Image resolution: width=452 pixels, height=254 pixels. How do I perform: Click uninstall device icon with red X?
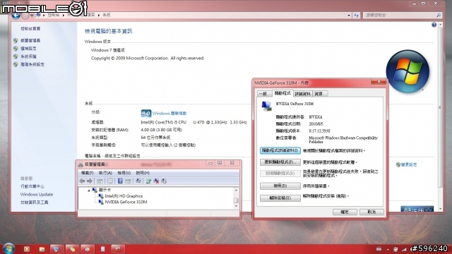156,181
